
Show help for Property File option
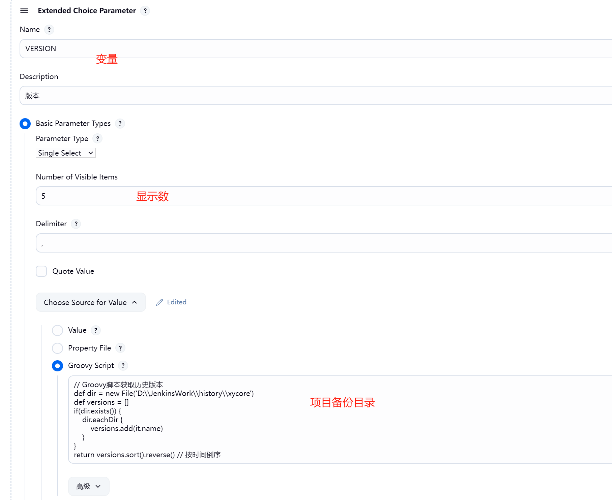point(120,348)
